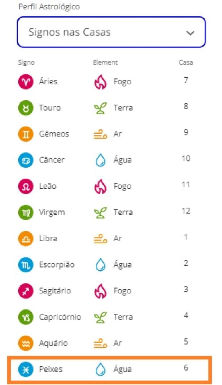Click the Sagitário arrow icon
The image size is (222, 385).
pyautogui.click(x=26, y=291)
